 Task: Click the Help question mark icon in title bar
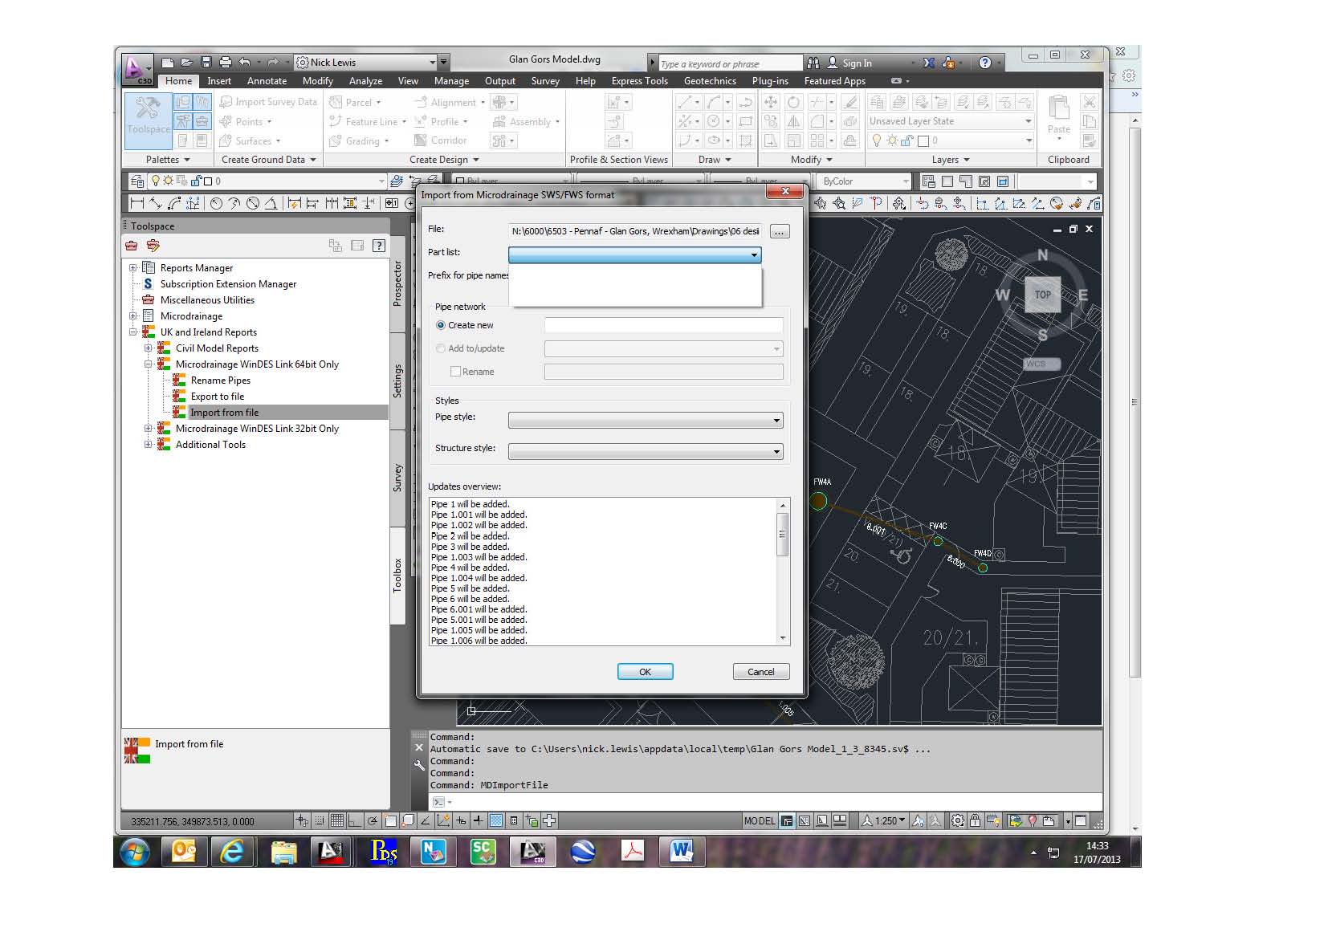pos(985,63)
